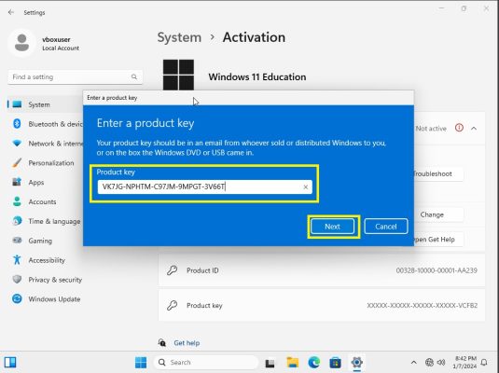
Task: Open notifications bell icon
Action: click(484, 363)
